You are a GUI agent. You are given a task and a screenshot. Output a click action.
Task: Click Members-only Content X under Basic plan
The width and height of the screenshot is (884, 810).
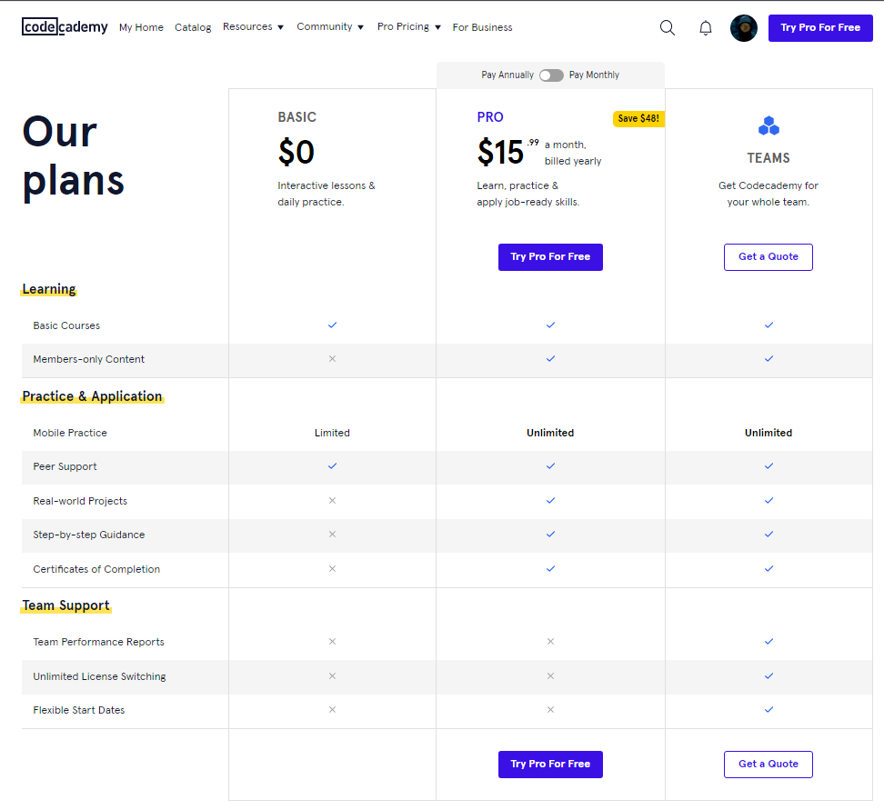tap(332, 359)
